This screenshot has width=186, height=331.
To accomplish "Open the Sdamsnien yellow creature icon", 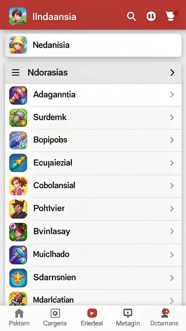I will click(x=18, y=278).
